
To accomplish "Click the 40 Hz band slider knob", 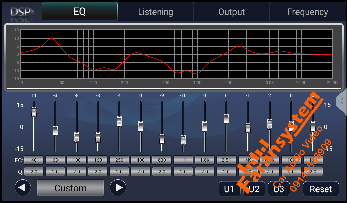I will (x=34, y=112).
